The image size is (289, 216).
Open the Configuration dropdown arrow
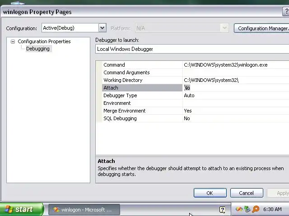pyautogui.click(x=103, y=28)
